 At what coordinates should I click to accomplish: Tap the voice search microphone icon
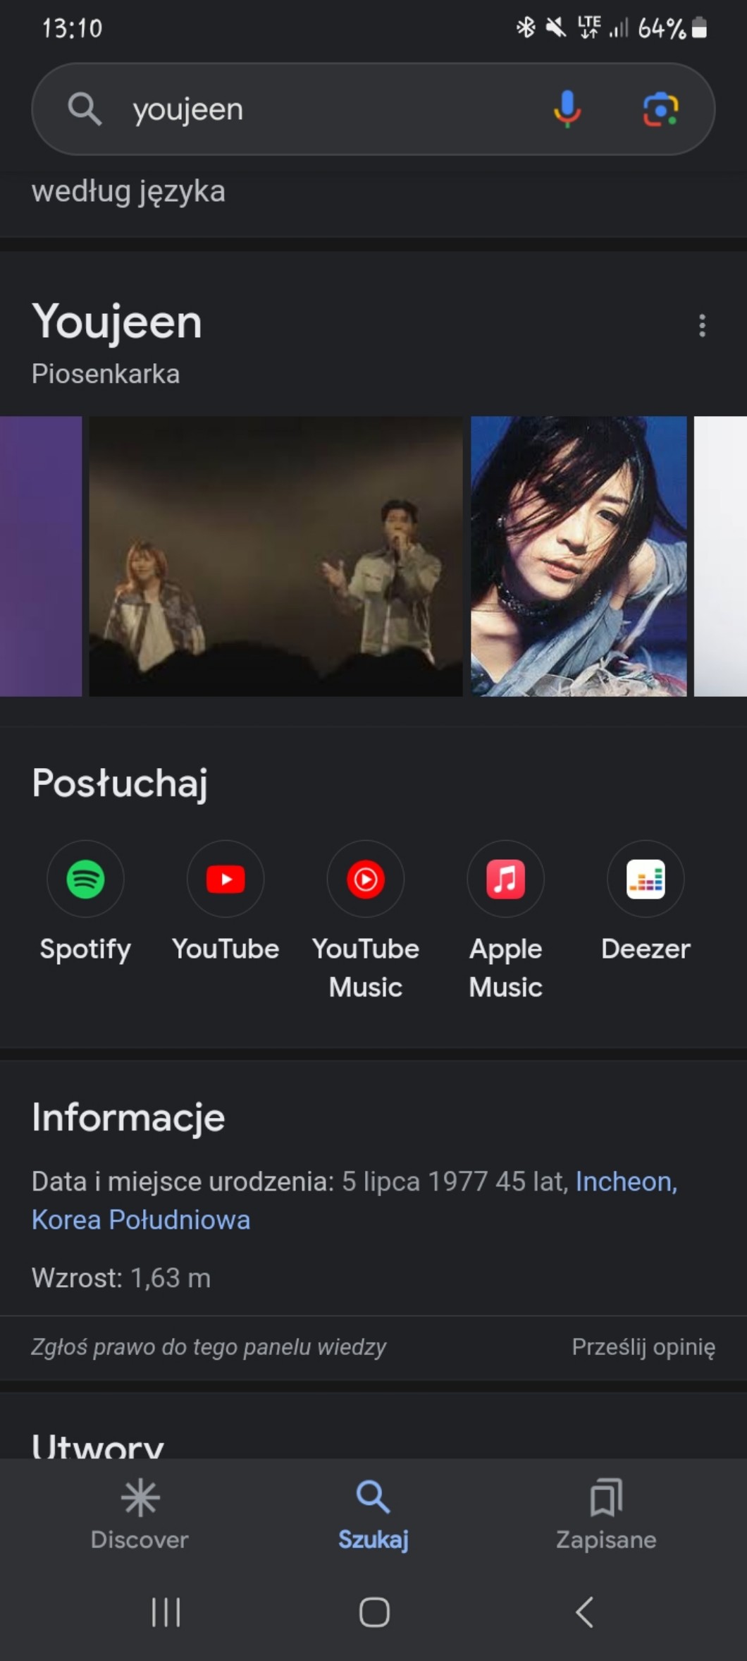[567, 109]
